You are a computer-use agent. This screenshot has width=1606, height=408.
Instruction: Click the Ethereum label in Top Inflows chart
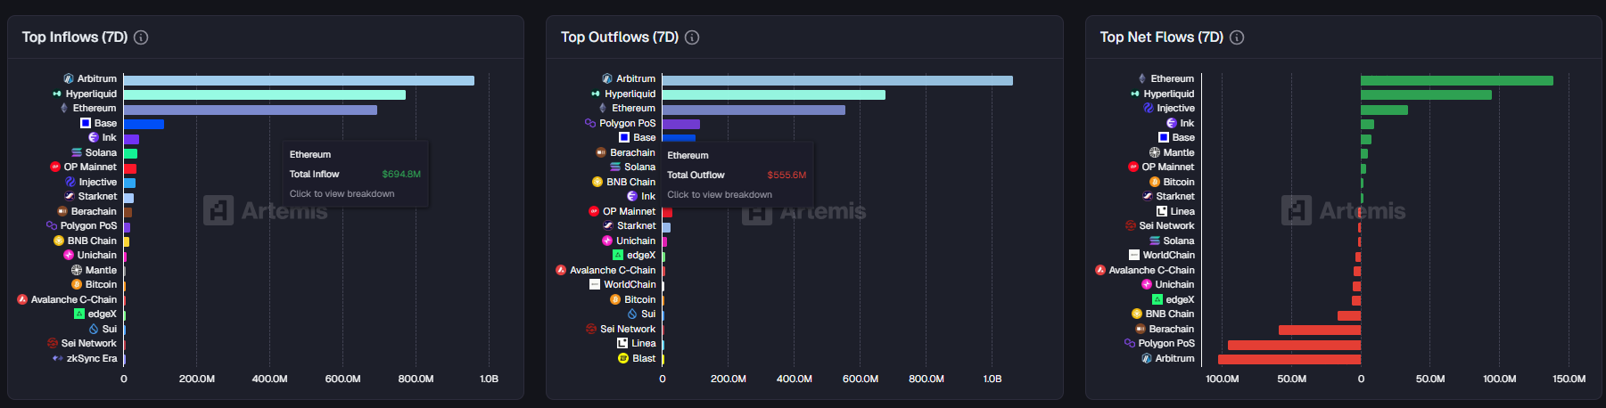click(x=95, y=108)
